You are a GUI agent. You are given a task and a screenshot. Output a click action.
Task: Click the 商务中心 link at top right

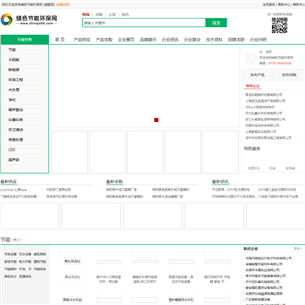[284, 4]
